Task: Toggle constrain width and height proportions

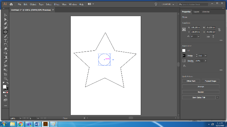Action: (219, 30)
